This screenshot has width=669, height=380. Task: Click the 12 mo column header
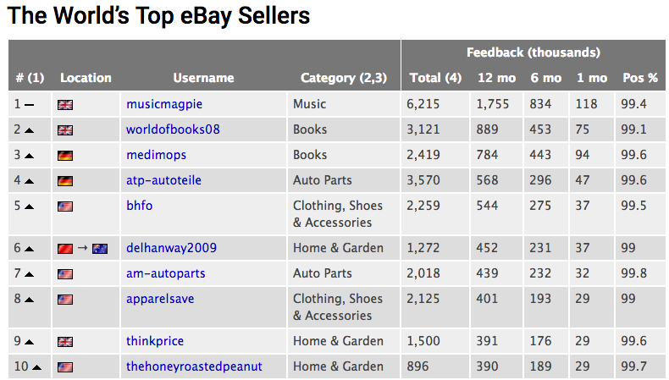(496, 78)
